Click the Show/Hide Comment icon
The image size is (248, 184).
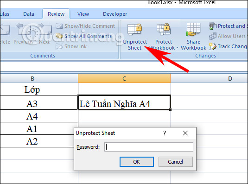pyautogui.click(x=59, y=26)
